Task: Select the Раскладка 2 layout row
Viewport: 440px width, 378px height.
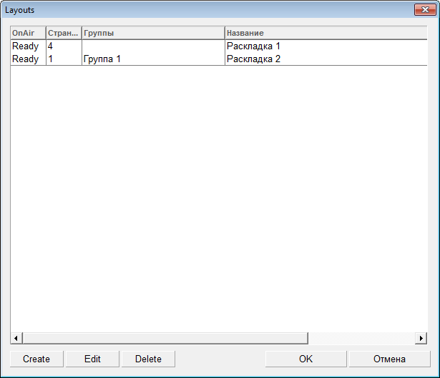Action: point(253,59)
